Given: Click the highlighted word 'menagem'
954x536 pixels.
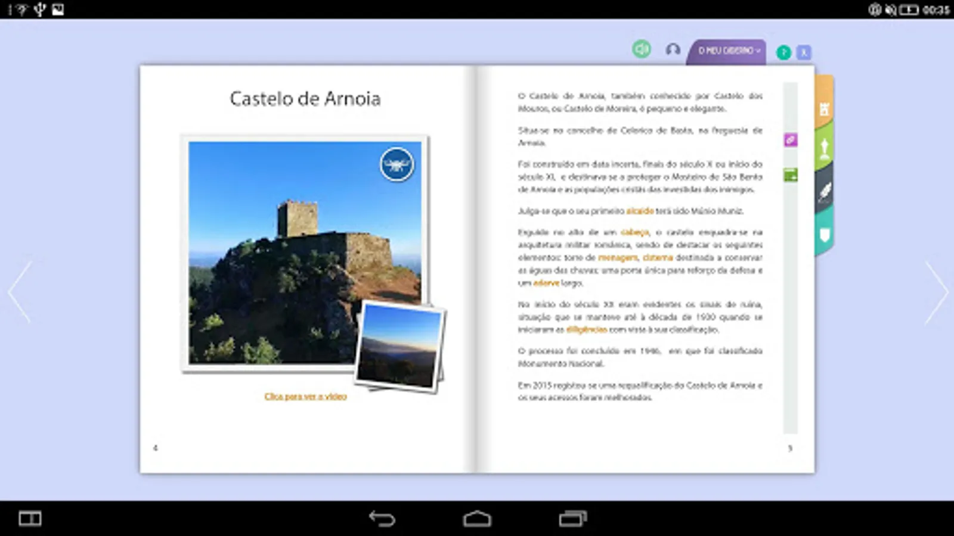Looking at the screenshot, I should (x=618, y=257).
